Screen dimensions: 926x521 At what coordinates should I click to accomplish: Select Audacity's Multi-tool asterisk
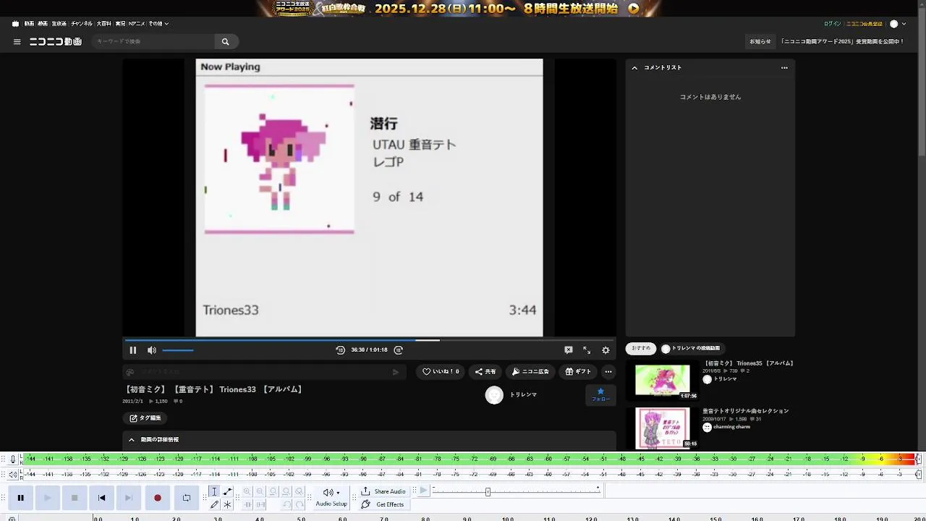pyautogui.click(x=227, y=504)
